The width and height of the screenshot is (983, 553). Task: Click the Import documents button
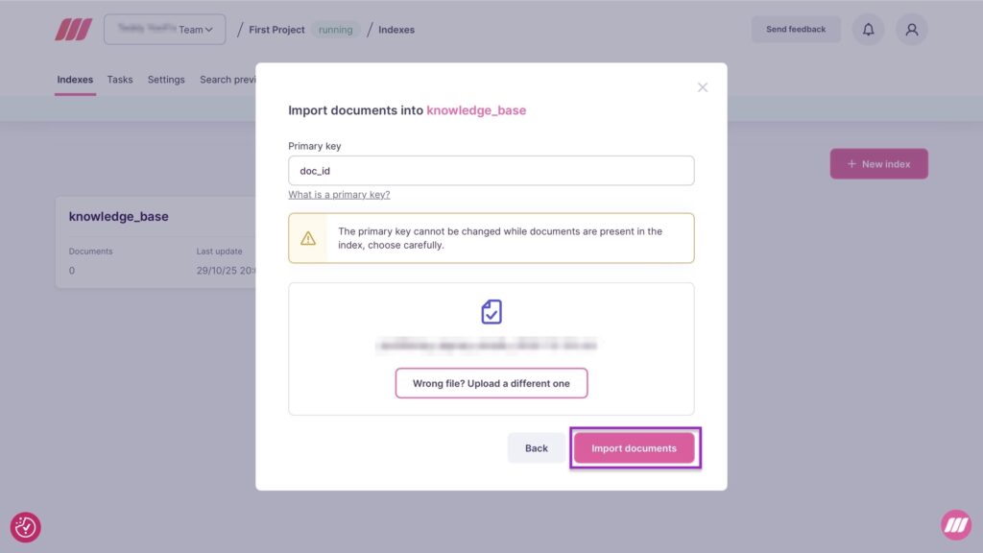click(x=635, y=447)
